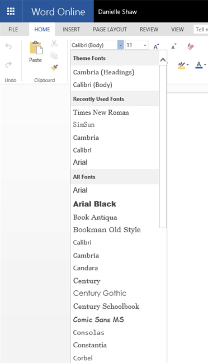Image resolution: width=208 pixels, height=363 pixels.
Task: Select Calibri under Recently Used Fonts
Action: click(x=115, y=150)
